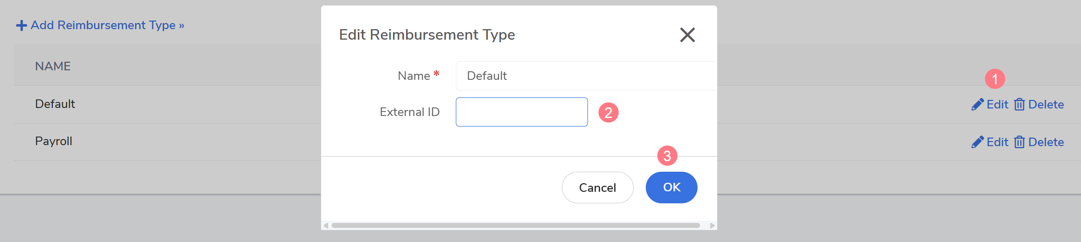This screenshot has width=1081, height=242.
Task: Focus the External ID input field
Action: pos(521,112)
